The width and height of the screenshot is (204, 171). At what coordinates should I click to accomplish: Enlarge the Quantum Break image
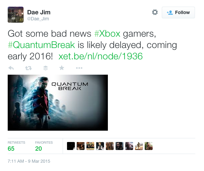[x=58, y=103]
